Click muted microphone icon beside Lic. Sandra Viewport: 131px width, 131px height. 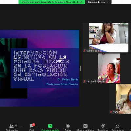coord(84,81)
